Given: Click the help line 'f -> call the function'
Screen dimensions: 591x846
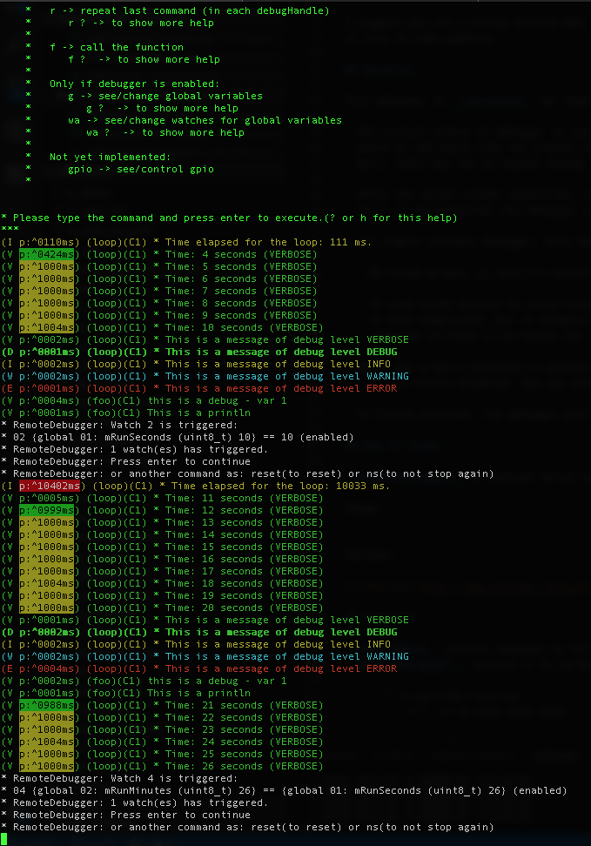Looking at the screenshot, I should [x=117, y=47].
